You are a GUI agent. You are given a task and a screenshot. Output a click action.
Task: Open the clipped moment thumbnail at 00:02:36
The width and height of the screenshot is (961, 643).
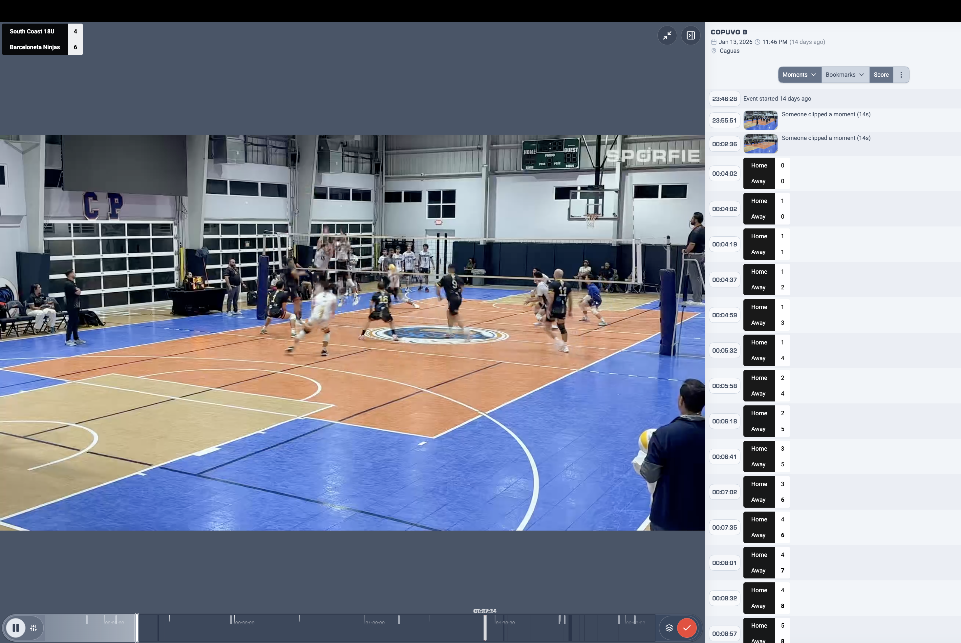pos(760,144)
